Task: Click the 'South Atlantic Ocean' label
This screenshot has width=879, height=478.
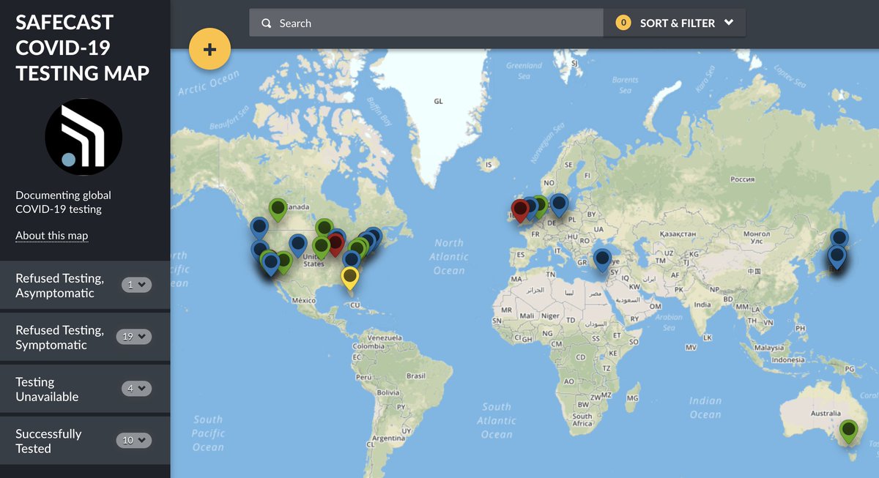Action: click(496, 420)
